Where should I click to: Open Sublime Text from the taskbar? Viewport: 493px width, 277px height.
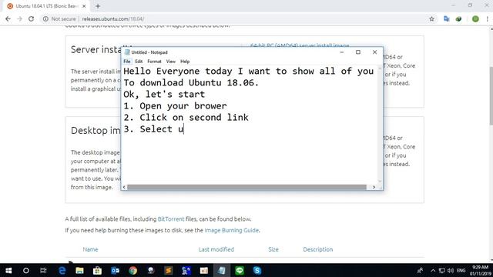pos(169,270)
